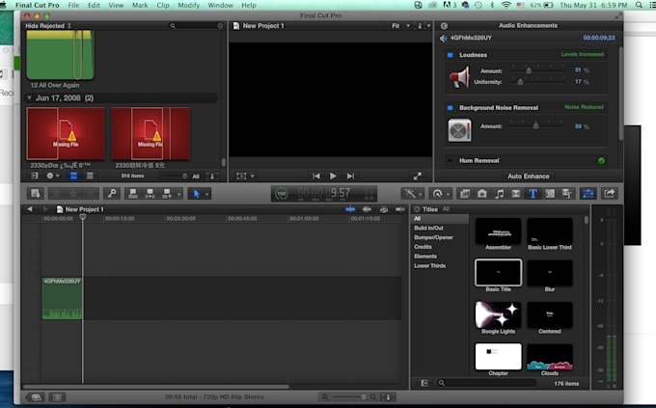The height and width of the screenshot is (408, 656).
Task: Open the Titles browser toolbar icon
Action: point(532,194)
